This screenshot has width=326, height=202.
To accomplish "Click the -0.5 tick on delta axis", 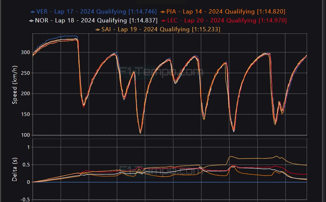I will click(x=25, y=200).
